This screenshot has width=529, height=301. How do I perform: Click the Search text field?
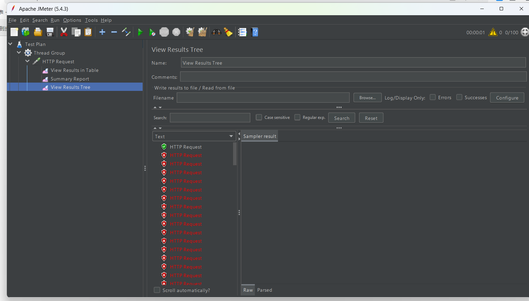click(x=210, y=117)
